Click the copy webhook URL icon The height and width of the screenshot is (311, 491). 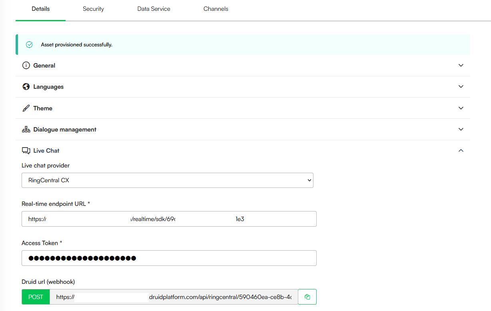tap(307, 297)
